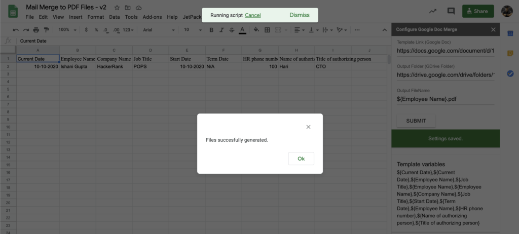The width and height of the screenshot is (519, 234).
Task: Click the user profile avatar
Action: pyautogui.click(x=507, y=11)
